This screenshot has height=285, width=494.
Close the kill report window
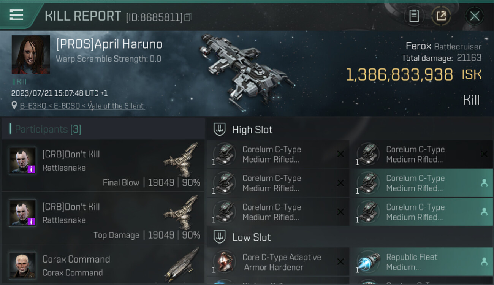tap(475, 16)
